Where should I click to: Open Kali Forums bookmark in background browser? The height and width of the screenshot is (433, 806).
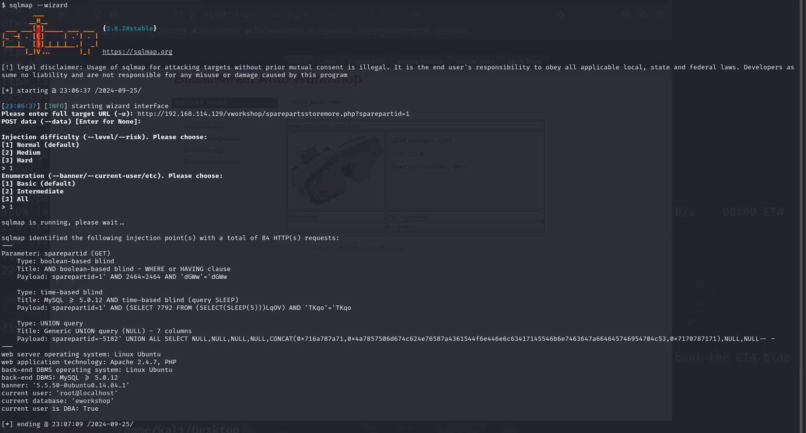(x=216, y=32)
